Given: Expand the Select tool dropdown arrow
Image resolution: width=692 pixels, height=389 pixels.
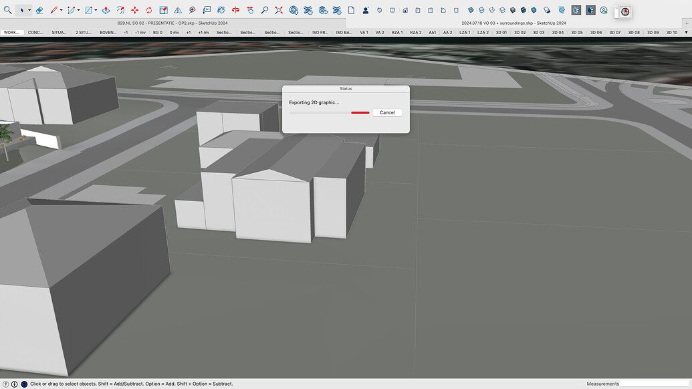Looking at the screenshot, I should pyautogui.click(x=29, y=10).
